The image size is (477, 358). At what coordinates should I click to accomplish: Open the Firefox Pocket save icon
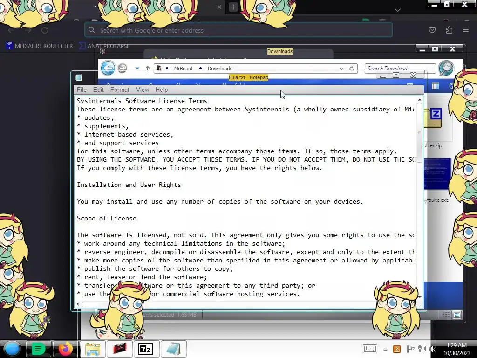tap(432, 30)
